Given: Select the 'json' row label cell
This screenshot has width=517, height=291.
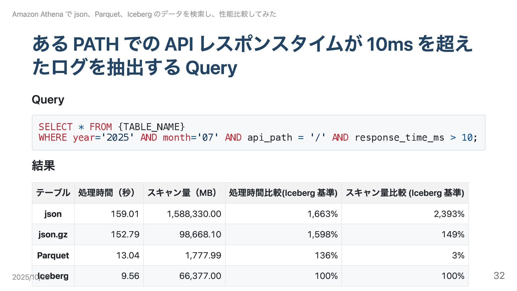Looking at the screenshot, I should pos(53,214).
